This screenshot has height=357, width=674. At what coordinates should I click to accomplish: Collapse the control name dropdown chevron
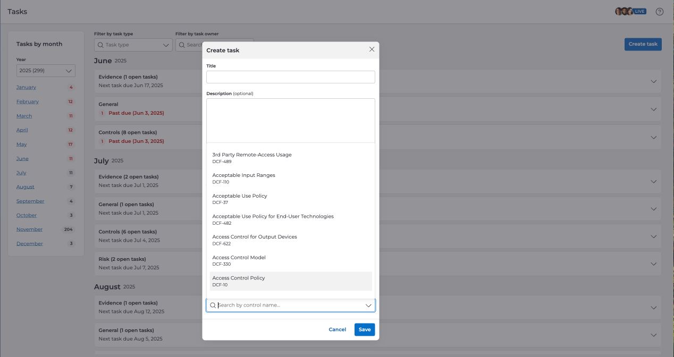click(x=368, y=305)
